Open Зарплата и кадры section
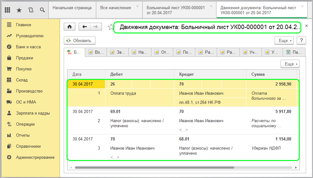The width and height of the screenshot is (313, 178). pos(33,113)
